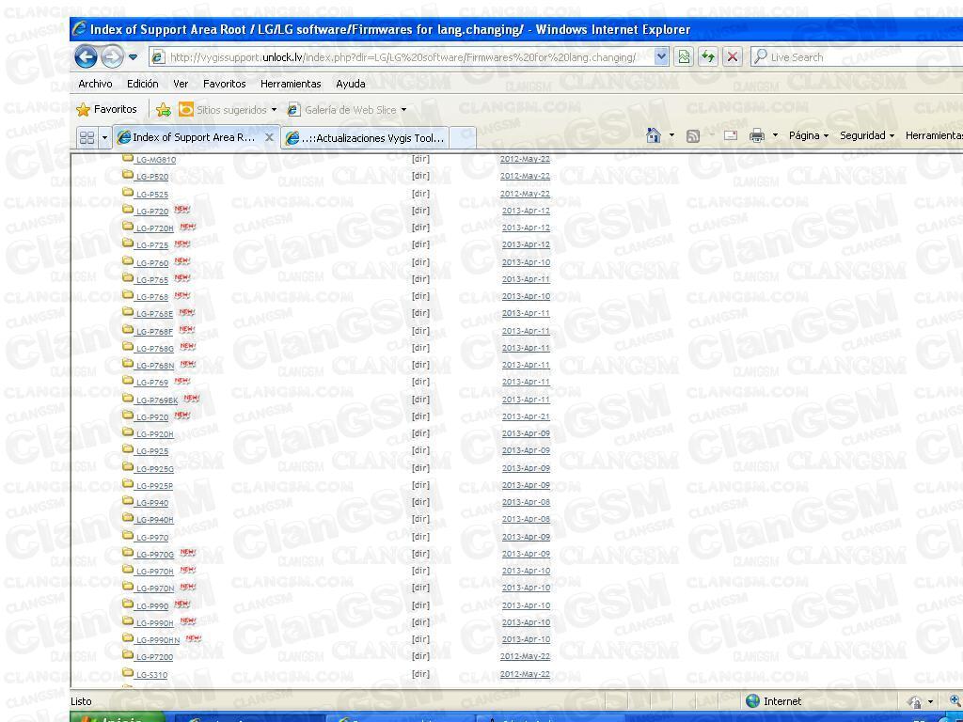Open the LG-P720H directory link
The image size is (963, 722).
pos(155,228)
